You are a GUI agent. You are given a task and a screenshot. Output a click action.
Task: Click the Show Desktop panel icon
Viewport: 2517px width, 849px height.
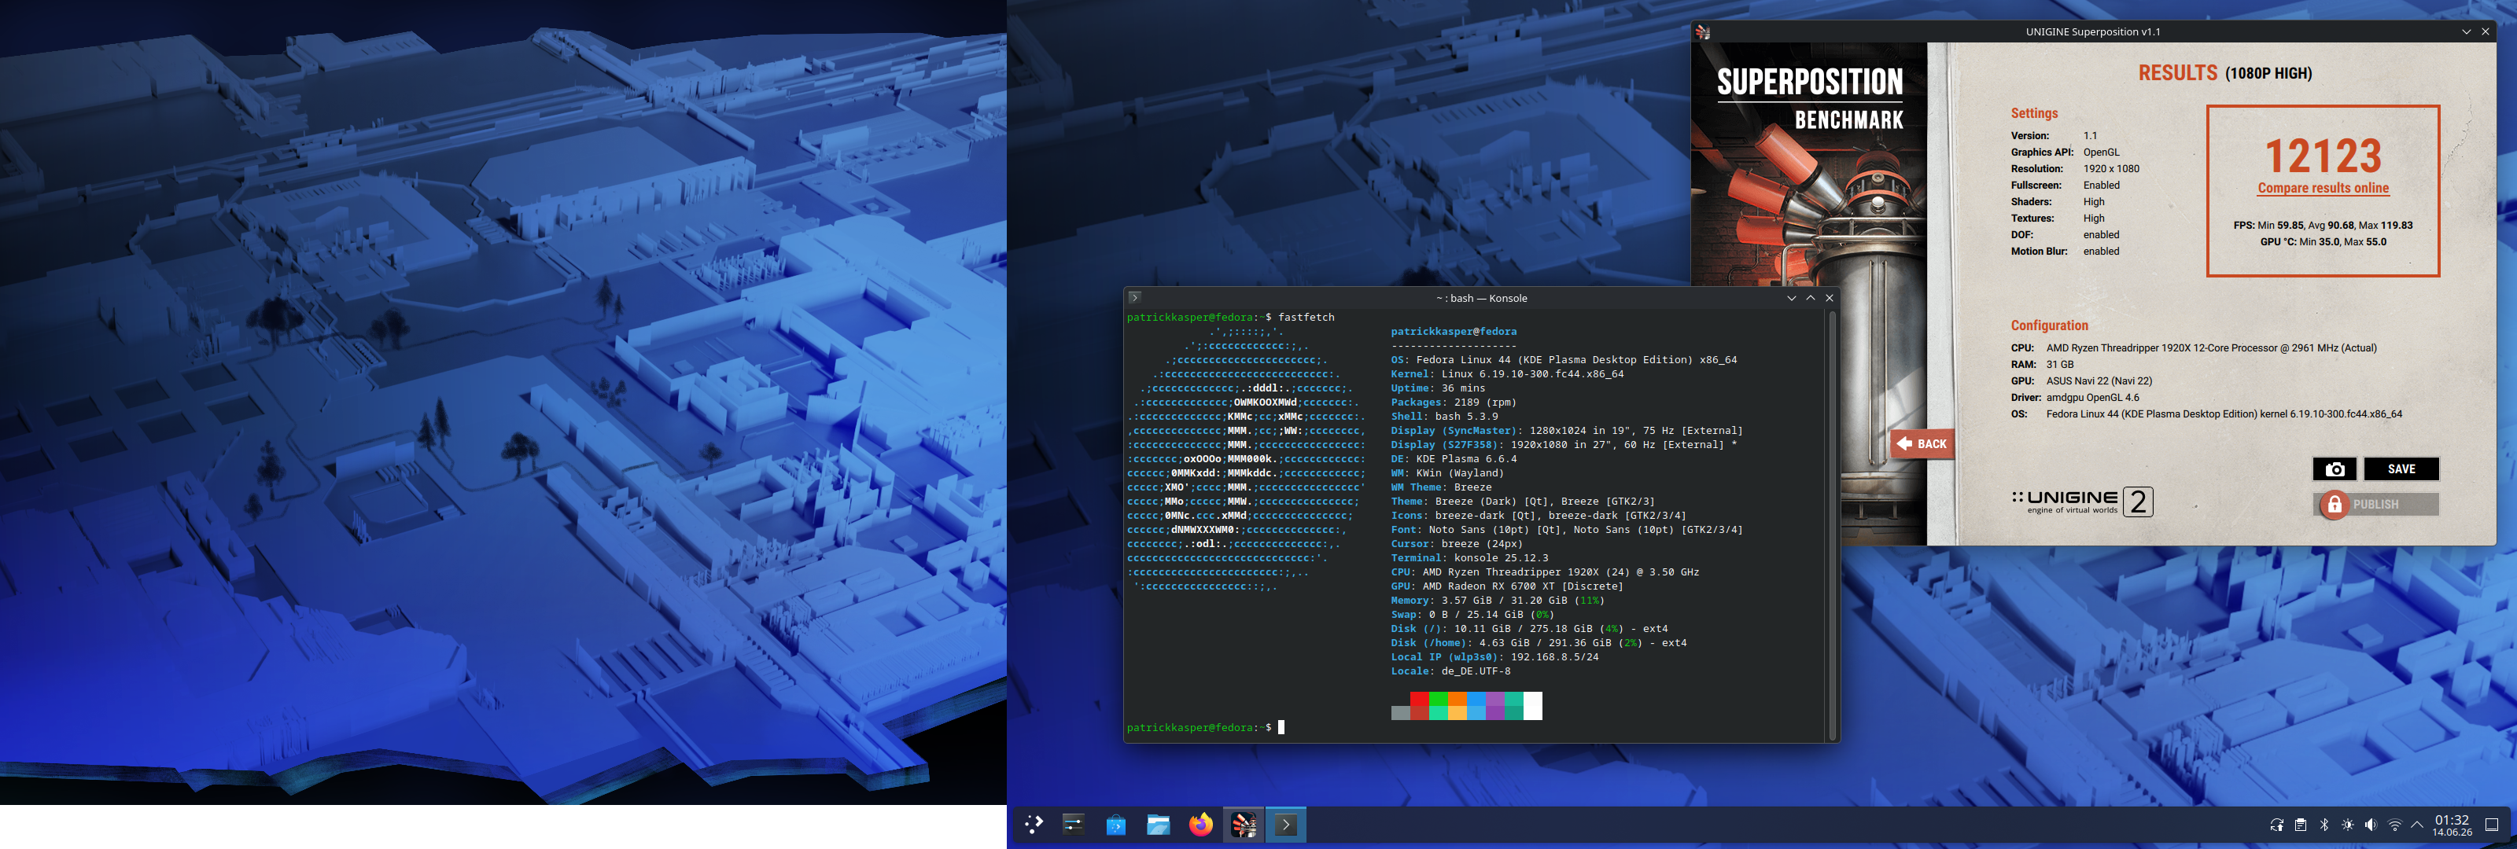[x=2492, y=825]
